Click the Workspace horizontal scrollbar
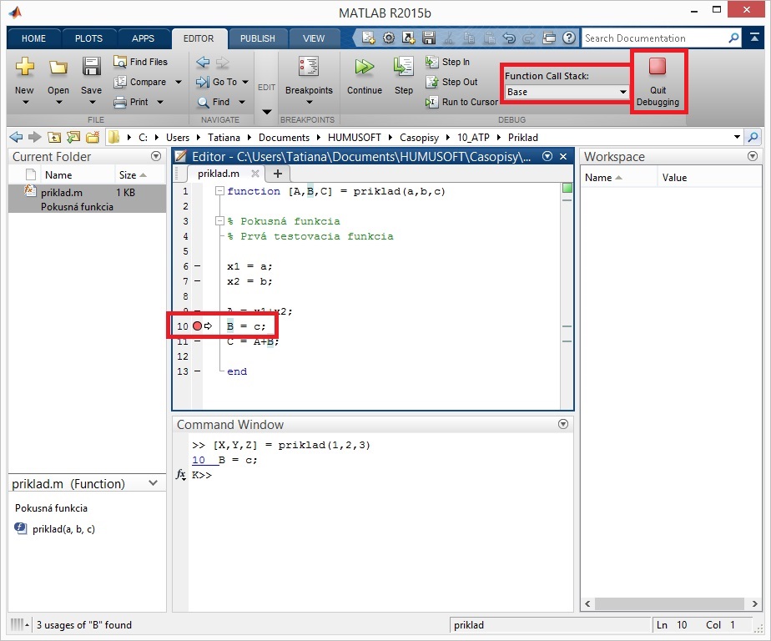Image resolution: width=771 pixels, height=641 pixels. [x=671, y=603]
